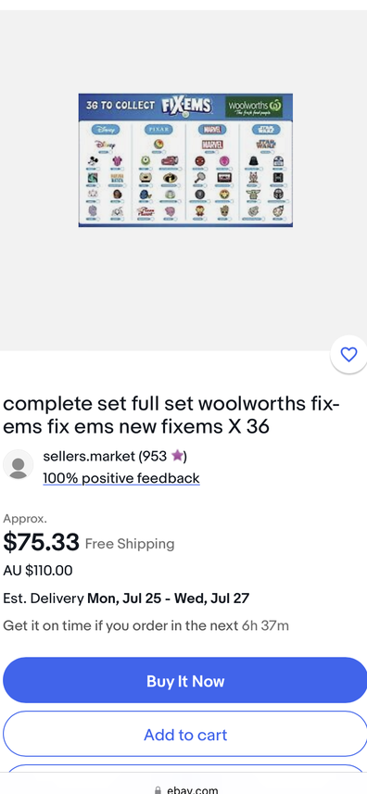Buy the Fix-Ems set with Buy It Now
Image resolution: width=367 pixels, height=794 pixels.
(x=185, y=681)
